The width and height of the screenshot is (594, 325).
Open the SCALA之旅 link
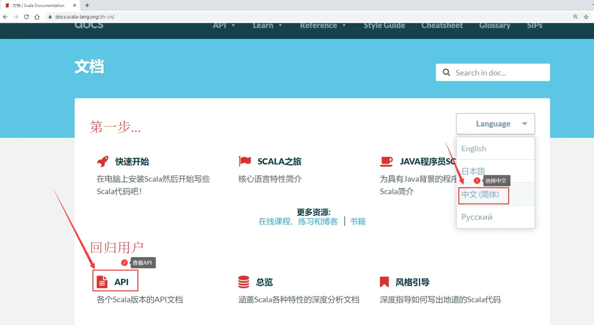tap(280, 162)
